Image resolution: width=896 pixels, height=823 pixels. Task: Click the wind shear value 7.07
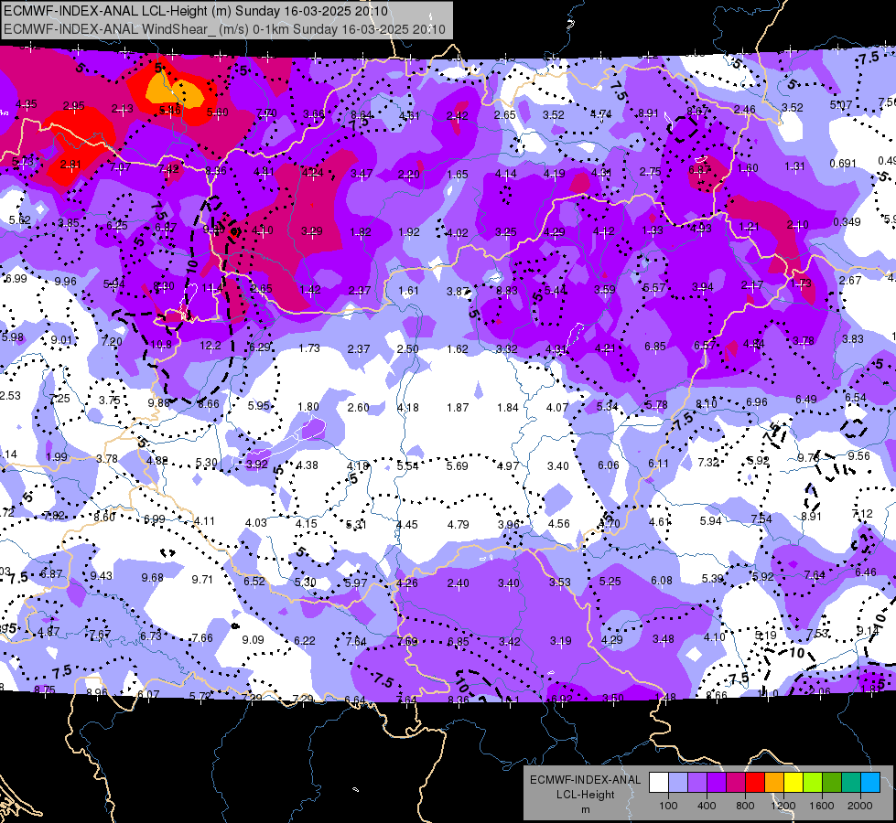point(121,166)
